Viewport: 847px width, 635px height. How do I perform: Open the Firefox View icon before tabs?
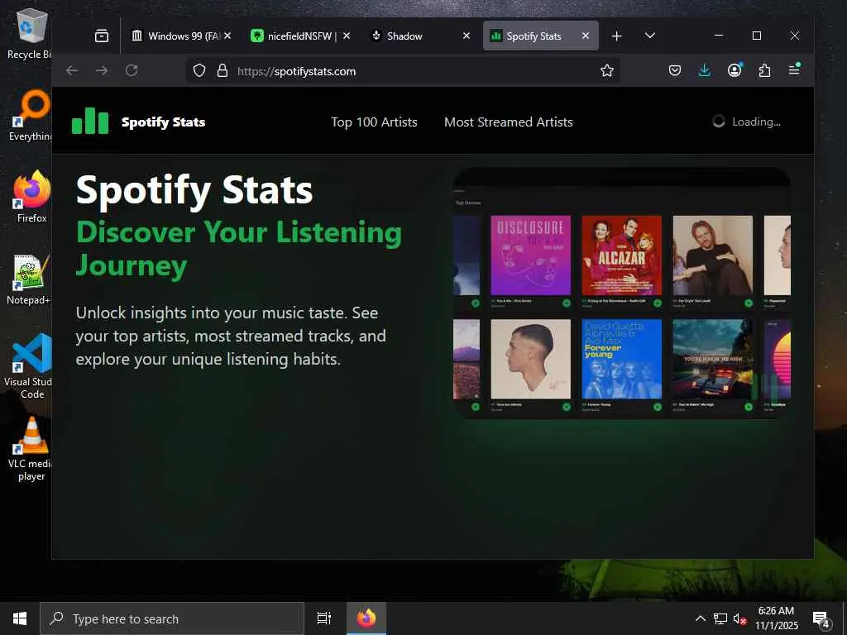[x=102, y=36]
